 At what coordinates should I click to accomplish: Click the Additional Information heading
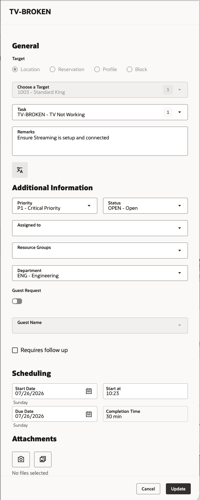click(x=53, y=188)
